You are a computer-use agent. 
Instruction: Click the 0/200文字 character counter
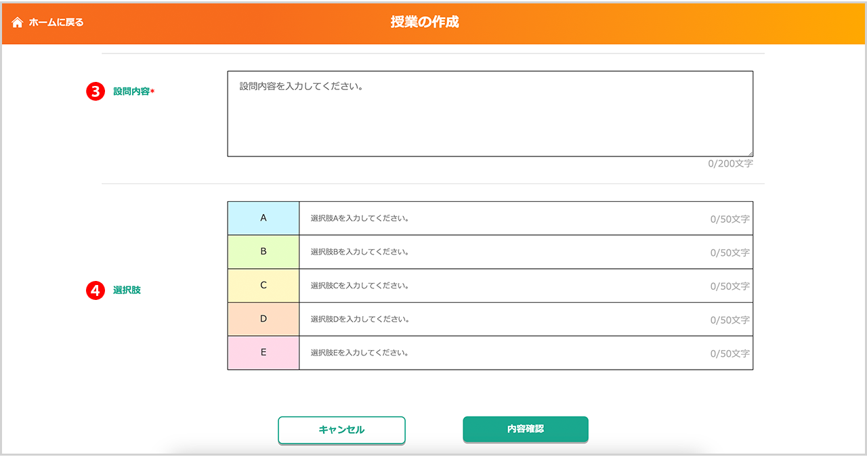[730, 164]
